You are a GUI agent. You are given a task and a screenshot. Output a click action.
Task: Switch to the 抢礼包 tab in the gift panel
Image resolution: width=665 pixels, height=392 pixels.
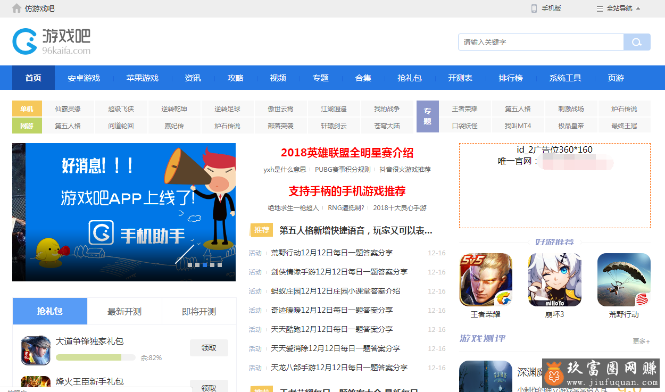coord(50,311)
